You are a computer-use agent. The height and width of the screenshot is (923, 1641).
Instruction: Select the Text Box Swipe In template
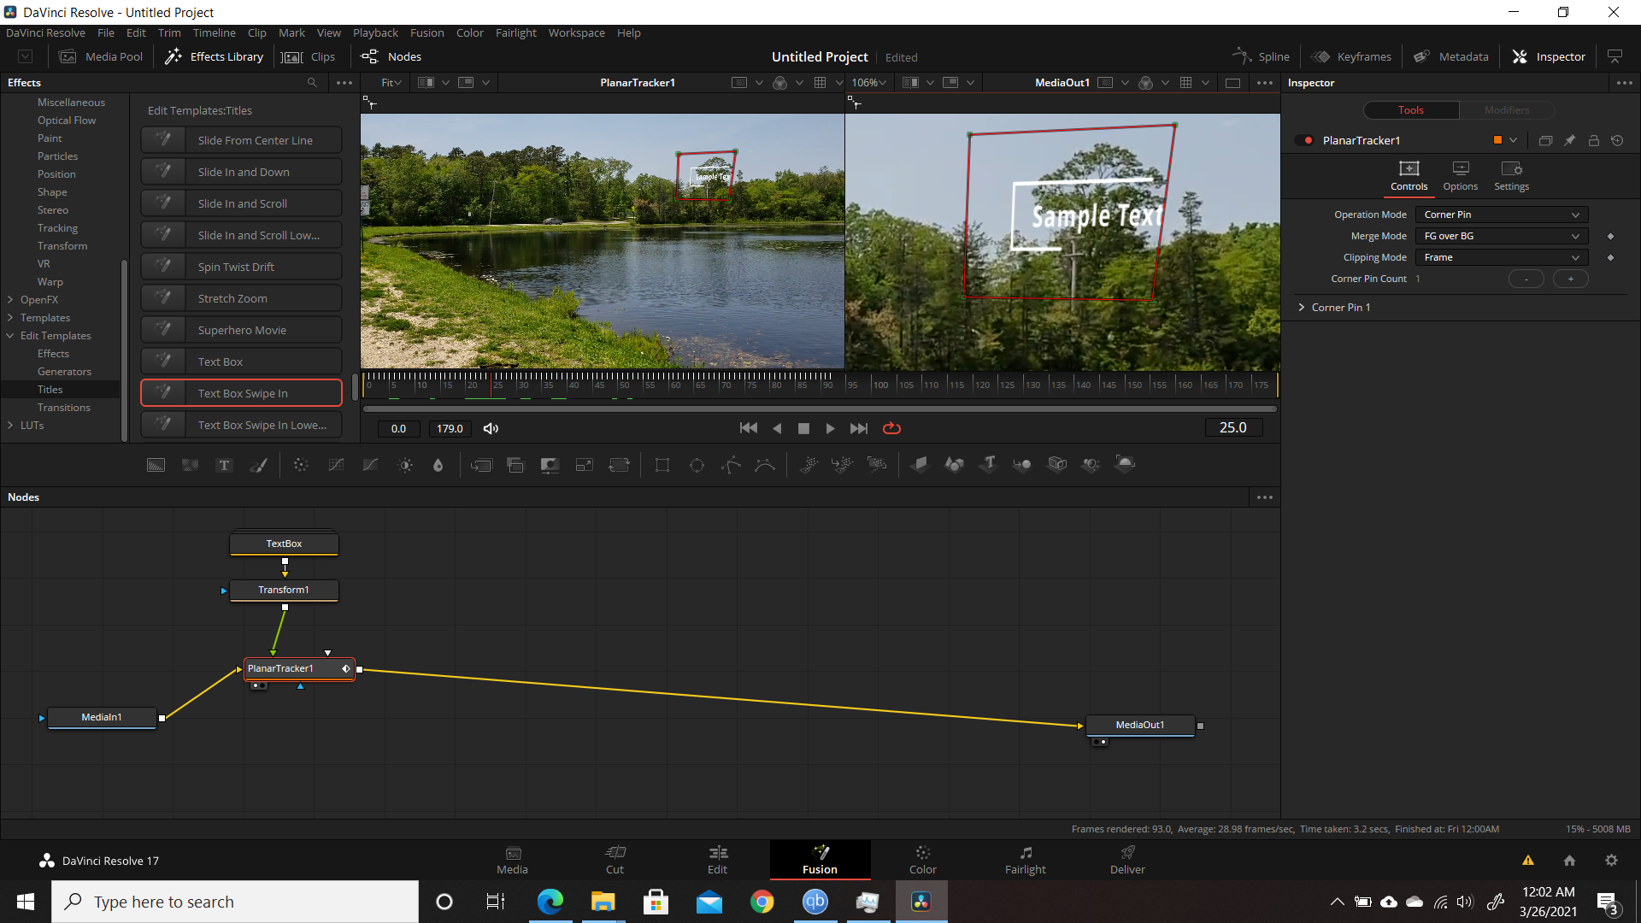coord(242,393)
